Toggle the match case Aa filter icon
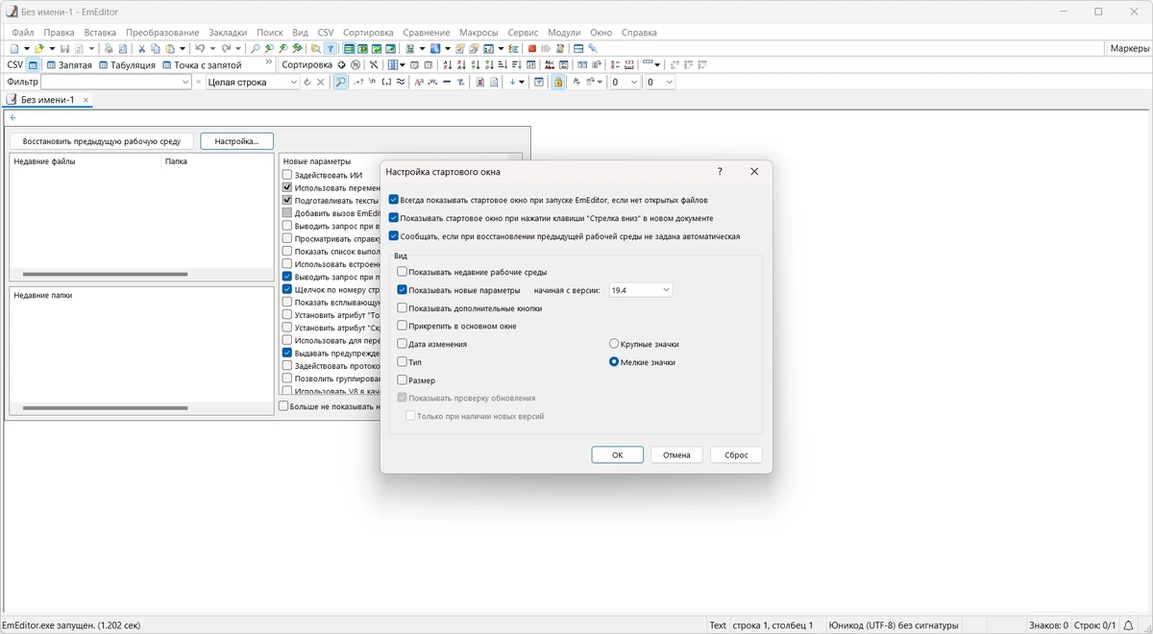This screenshot has height=634, width=1153. pos(419,82)
